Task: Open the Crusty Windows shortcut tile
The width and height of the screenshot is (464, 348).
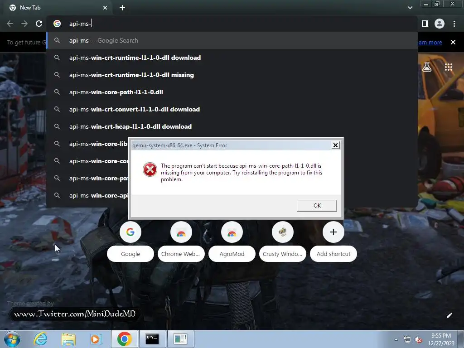Action: click(283, 232)
